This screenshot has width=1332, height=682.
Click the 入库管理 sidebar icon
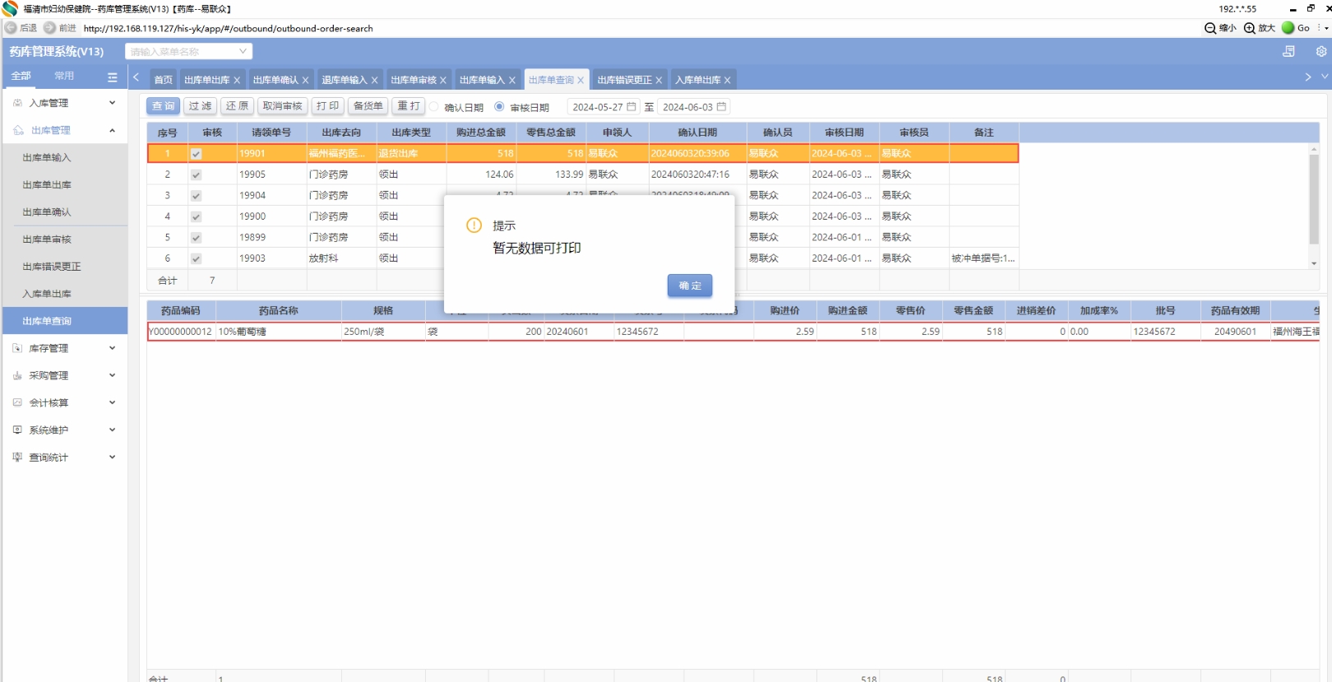pyautogui.click(x=17, y=103)
